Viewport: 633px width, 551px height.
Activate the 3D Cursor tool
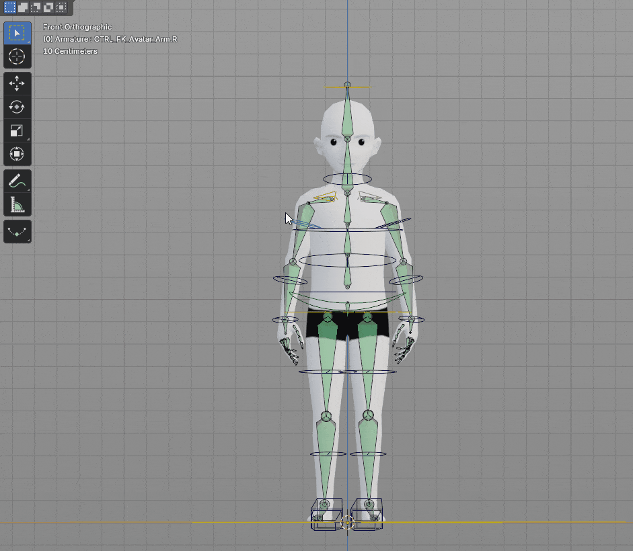tap(17, 56)
